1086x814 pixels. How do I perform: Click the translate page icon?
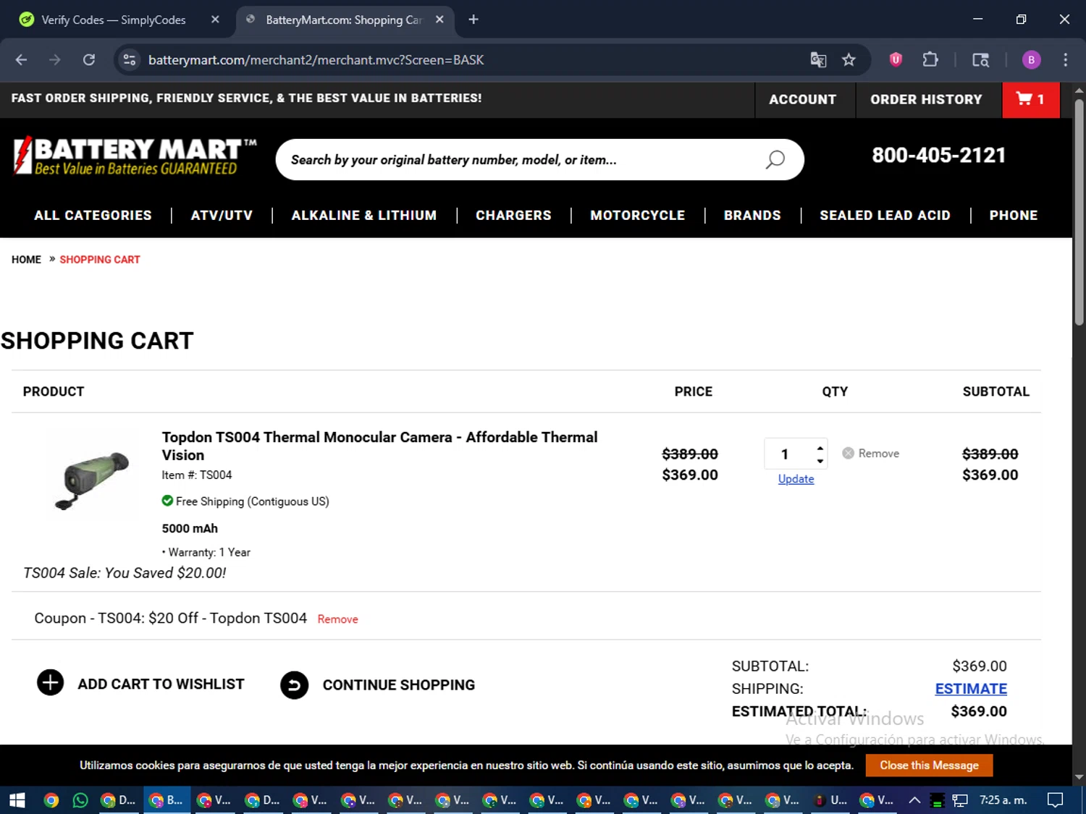[818, 60]
